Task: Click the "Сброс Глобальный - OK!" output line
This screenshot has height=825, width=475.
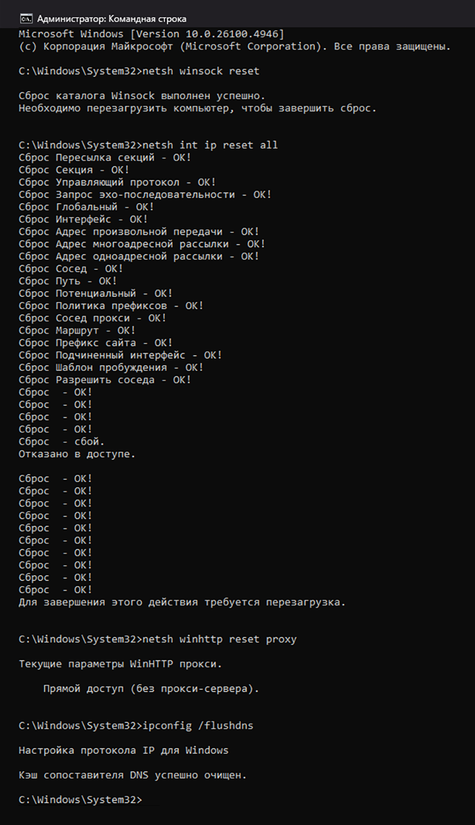Action: click(87, 207)
